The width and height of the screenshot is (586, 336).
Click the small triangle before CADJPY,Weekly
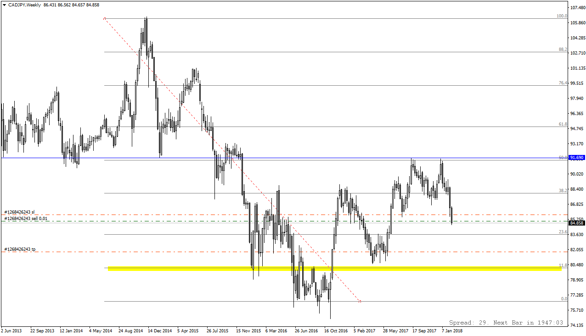coord(4,5)
